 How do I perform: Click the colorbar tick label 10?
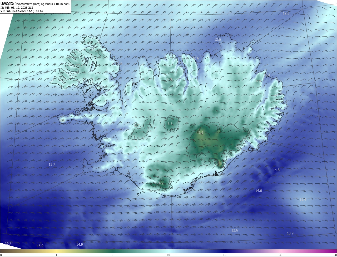point(168,255)
